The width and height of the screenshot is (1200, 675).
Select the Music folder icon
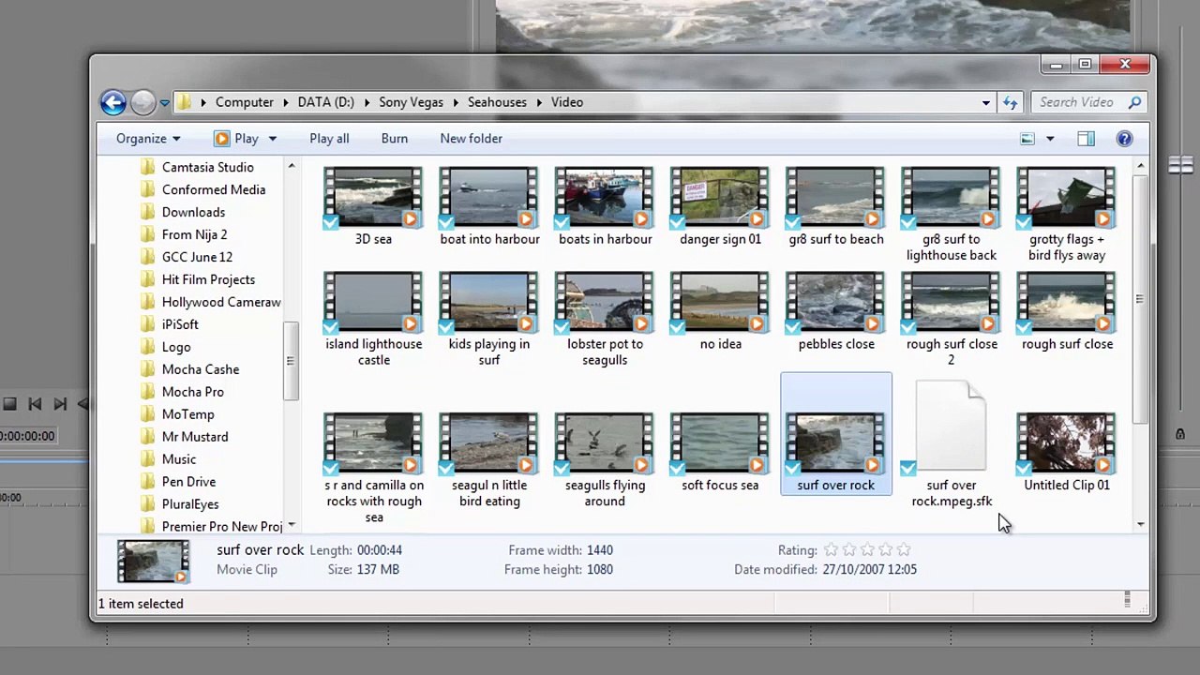tap(148, 459)
